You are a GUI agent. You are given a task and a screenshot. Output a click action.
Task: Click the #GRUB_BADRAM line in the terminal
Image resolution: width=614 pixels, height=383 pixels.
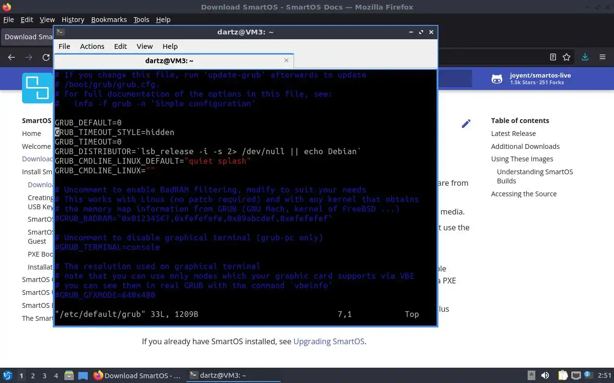[194, 218]
